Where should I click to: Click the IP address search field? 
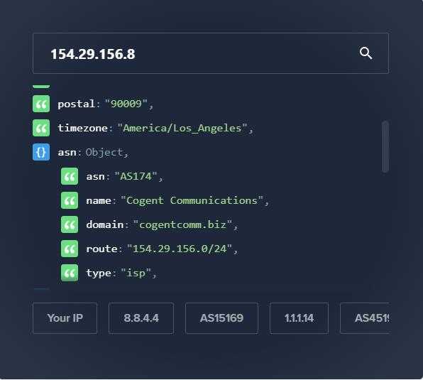point(211,53)
